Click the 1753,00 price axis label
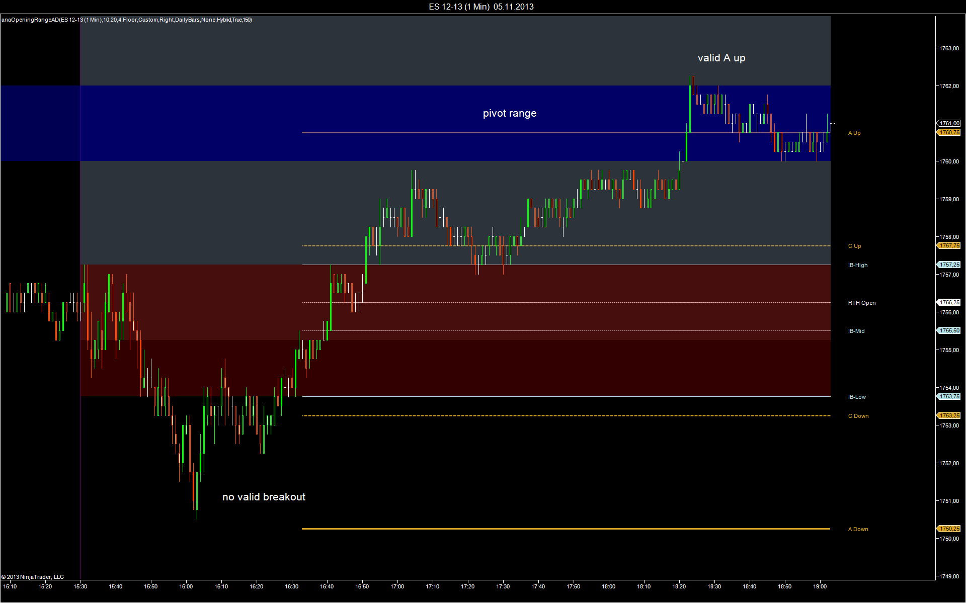 click(949, 425)
